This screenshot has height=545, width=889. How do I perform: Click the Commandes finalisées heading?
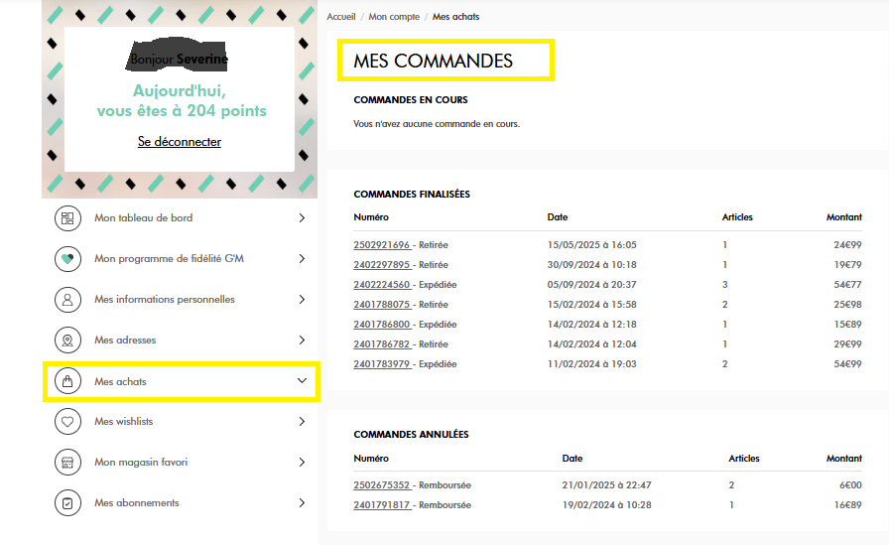point(412,194)
